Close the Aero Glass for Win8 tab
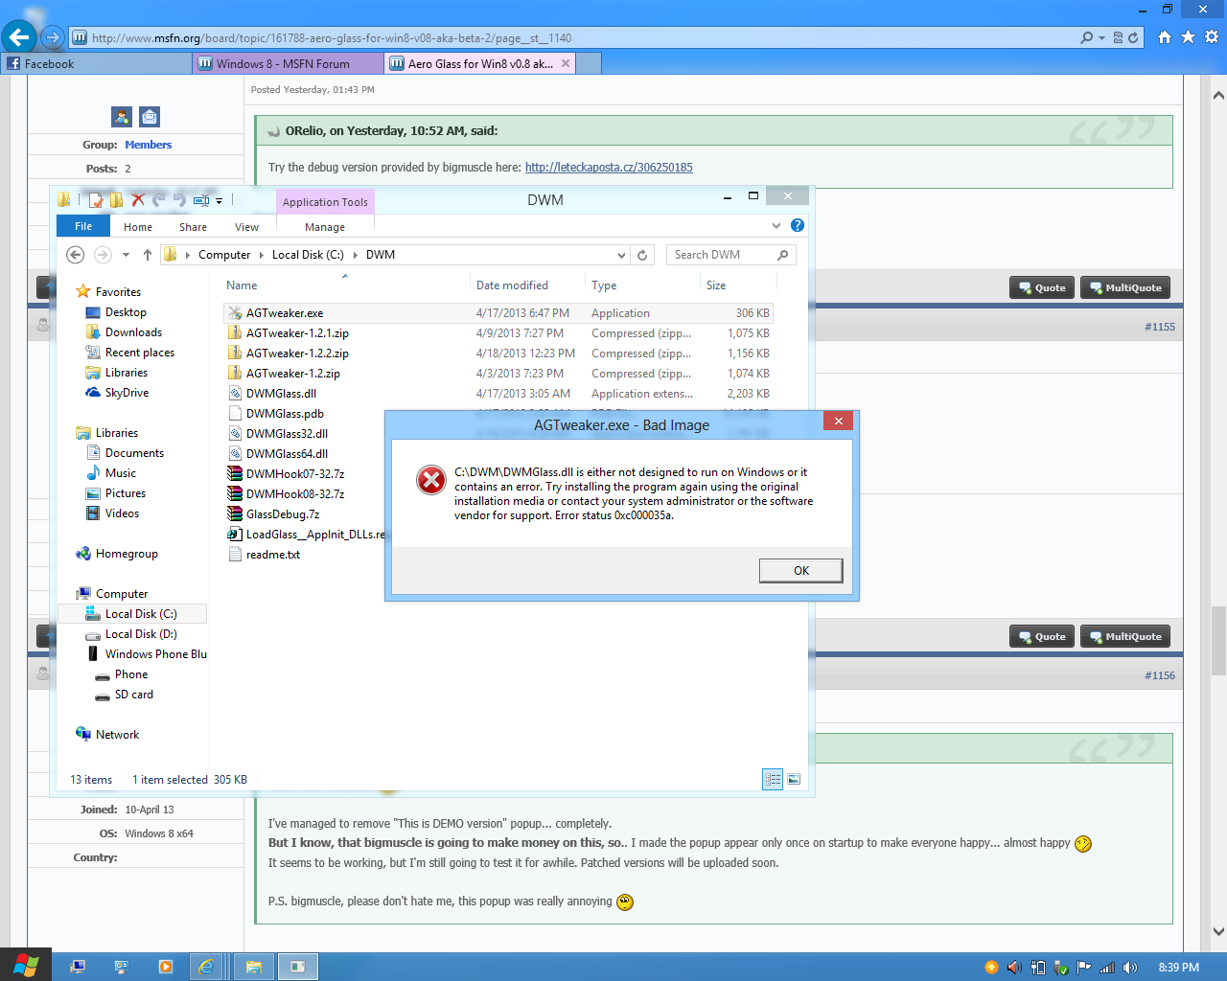Screen dimensions: 1227x981 tap(566, 63)
